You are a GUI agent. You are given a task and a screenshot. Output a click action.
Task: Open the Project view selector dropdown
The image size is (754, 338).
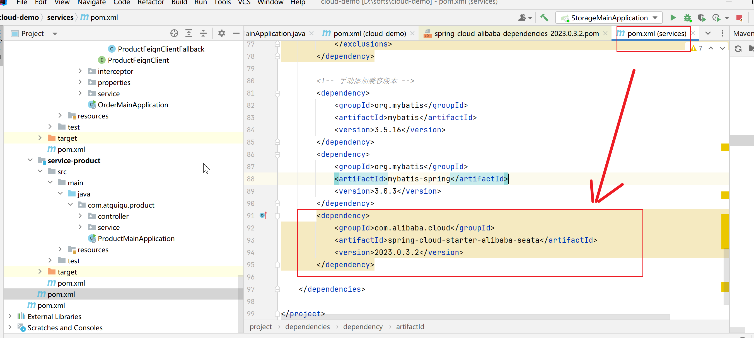click(55, 34)
